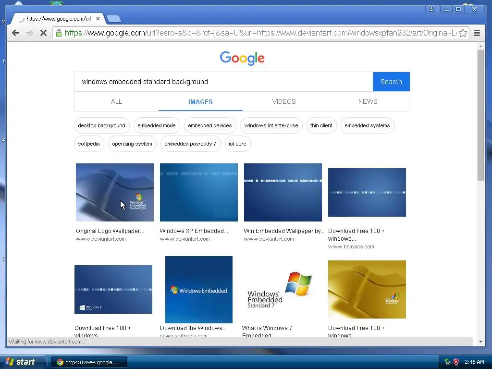This screenshot has height=369, width=492.
Task: Open the bhmpics.com blue dotted wallpaper thumbnail
Action: tap(367, 192)
